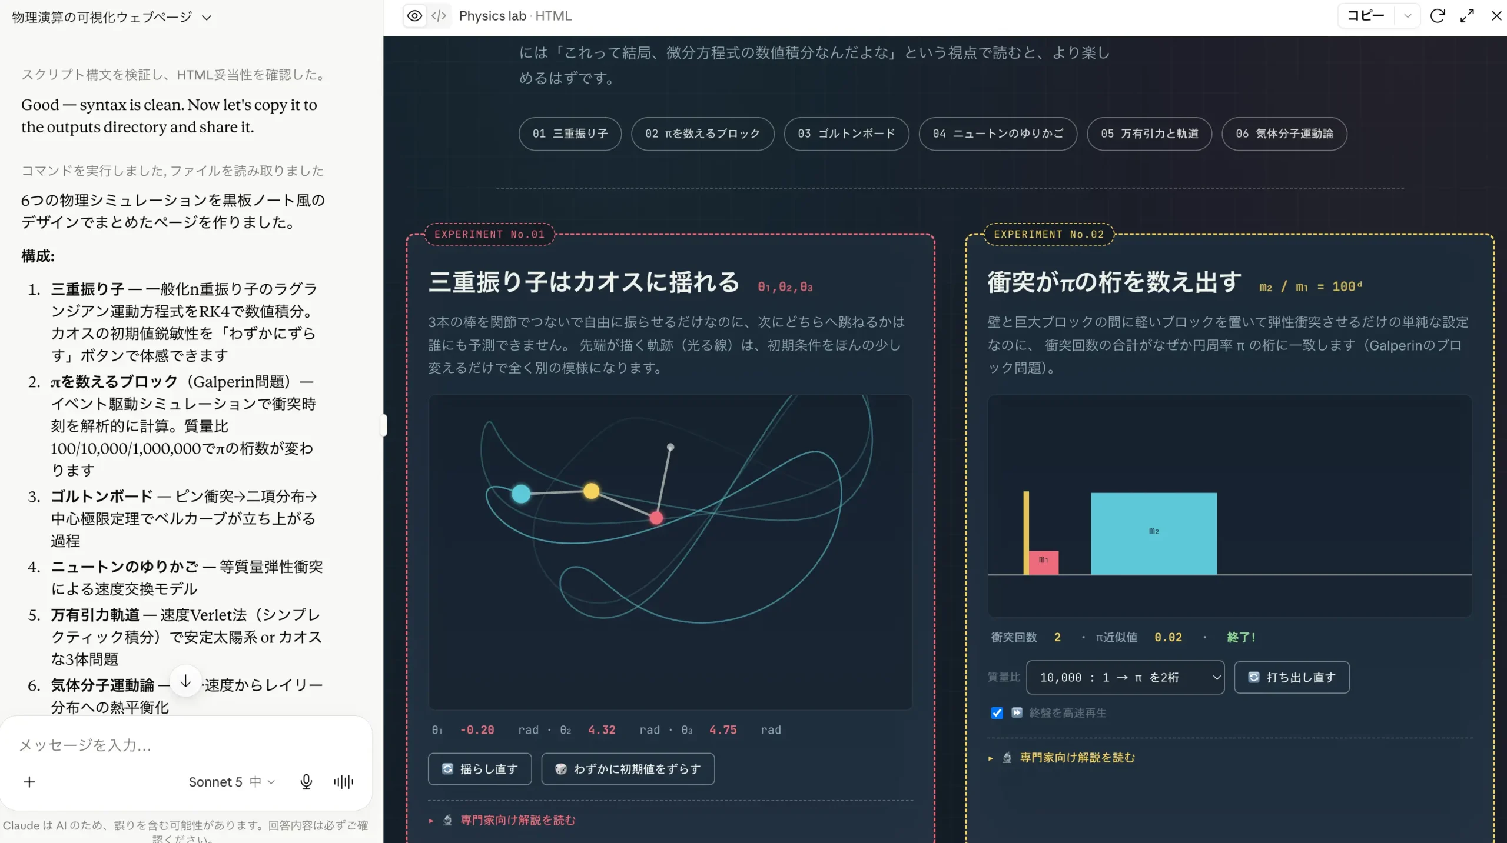Screen dimensions: 1507x843
Task: Jump to 03 ゴルトンボード section
Action: point(847,134)
